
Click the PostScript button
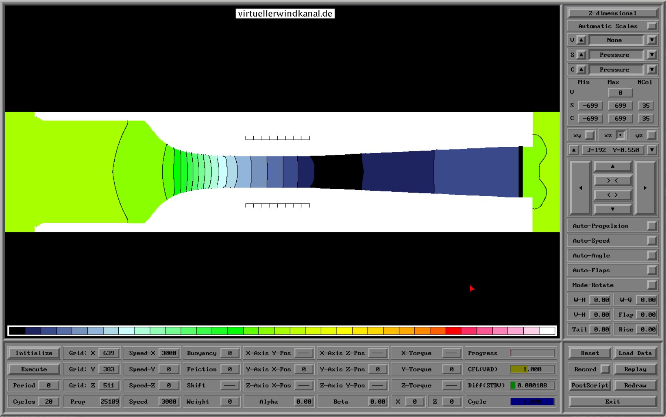coord(590,385)
